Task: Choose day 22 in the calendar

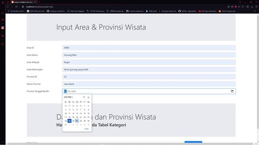Action: click(x=85, y=117)
